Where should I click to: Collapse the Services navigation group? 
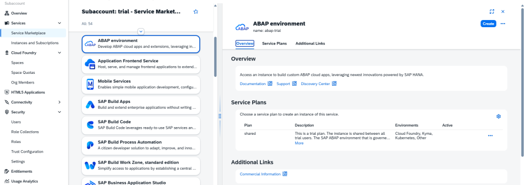click(59, 23)
